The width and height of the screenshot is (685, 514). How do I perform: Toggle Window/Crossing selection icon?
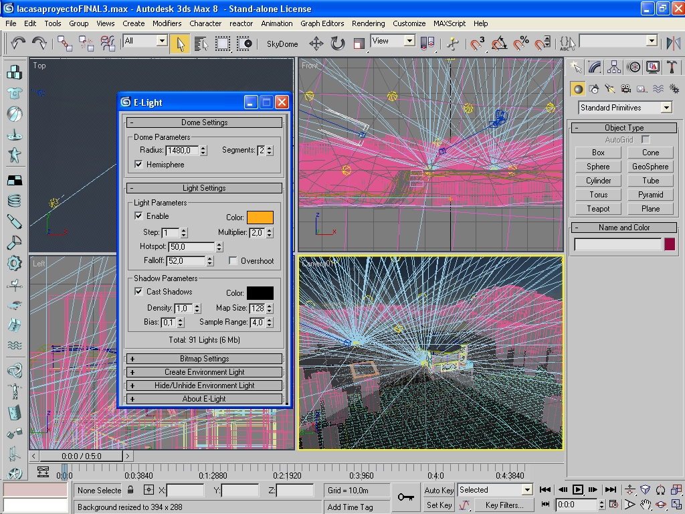[244, 44]
